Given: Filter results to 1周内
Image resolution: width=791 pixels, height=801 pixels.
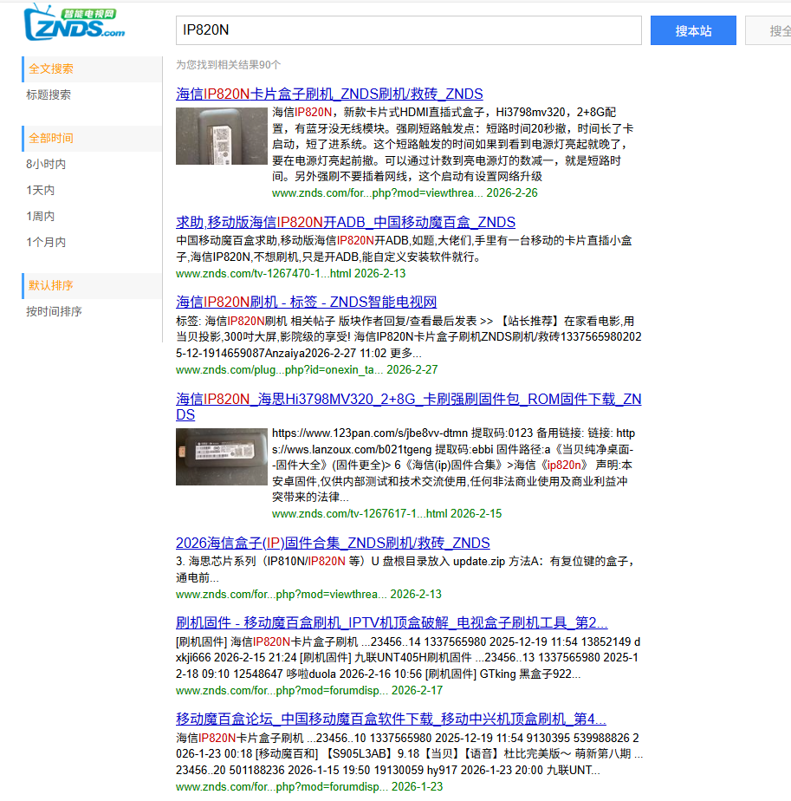Looking at the screenshot, I should [41, 216].
